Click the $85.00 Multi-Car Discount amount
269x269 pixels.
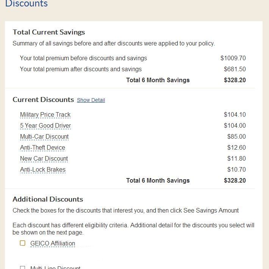pos(236,137)
